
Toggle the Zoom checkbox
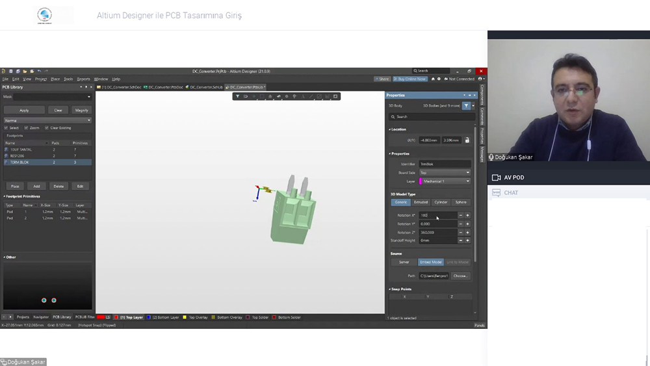coord(26,127)
